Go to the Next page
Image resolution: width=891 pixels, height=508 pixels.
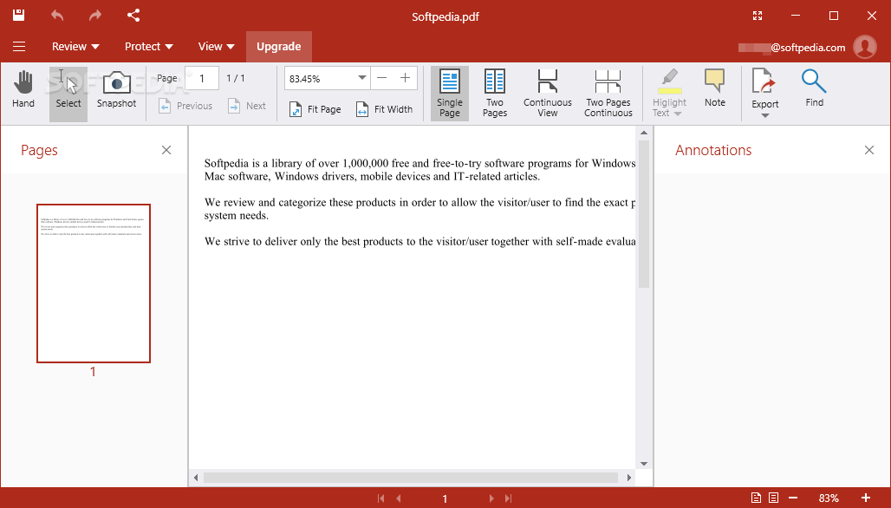pyautogui.click(x=247, y=106)
